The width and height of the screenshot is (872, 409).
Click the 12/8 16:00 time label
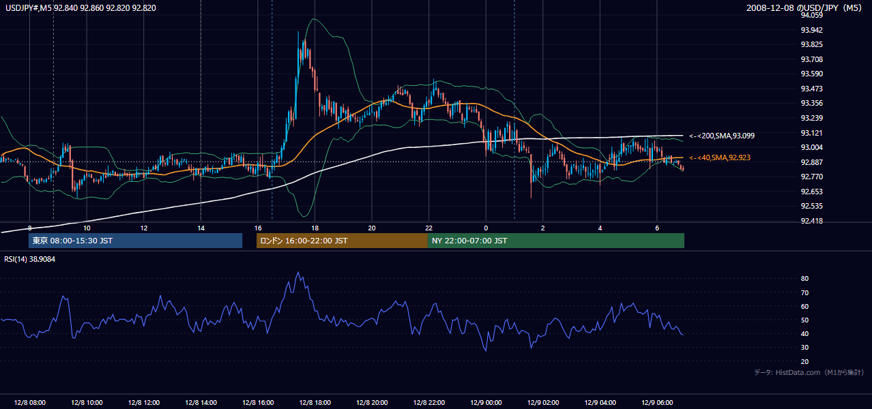[x=258, y=402]
